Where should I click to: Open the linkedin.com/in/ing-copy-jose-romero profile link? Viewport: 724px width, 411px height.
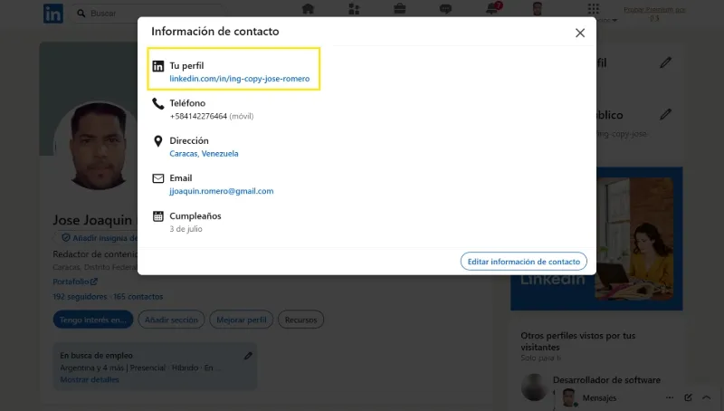coord(239,79)
